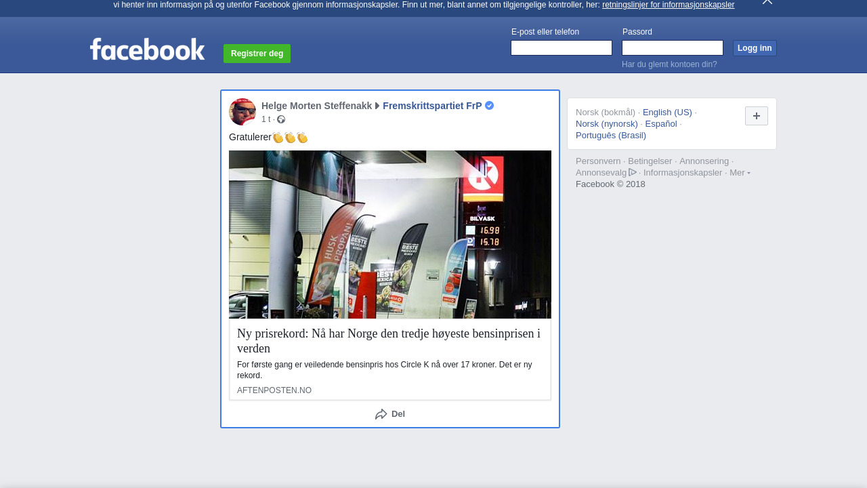Focus the 'Passord' input field
Screen dimensions: 867x488
(x=673, y=48)
